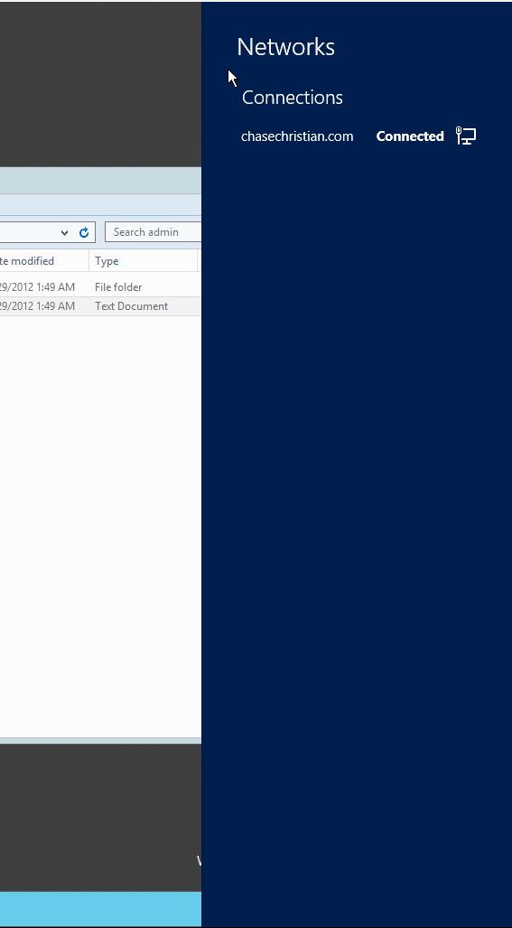
Task: Refresh the admin folder view
Action: click(84, 232)
